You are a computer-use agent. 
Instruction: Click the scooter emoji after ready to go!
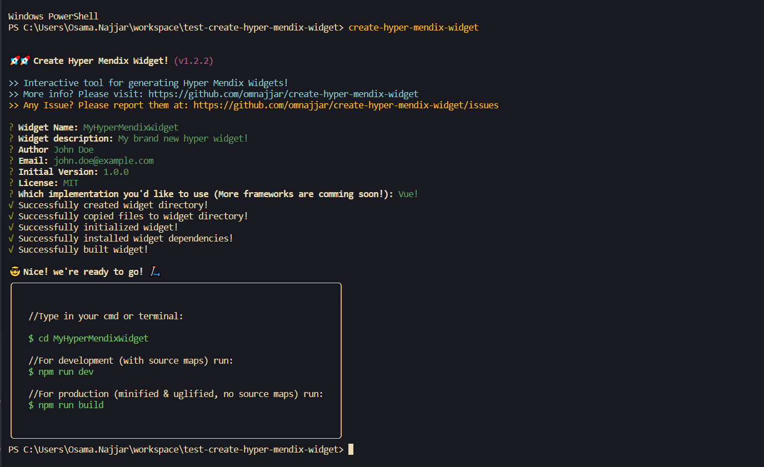click(x=155, y=272)
